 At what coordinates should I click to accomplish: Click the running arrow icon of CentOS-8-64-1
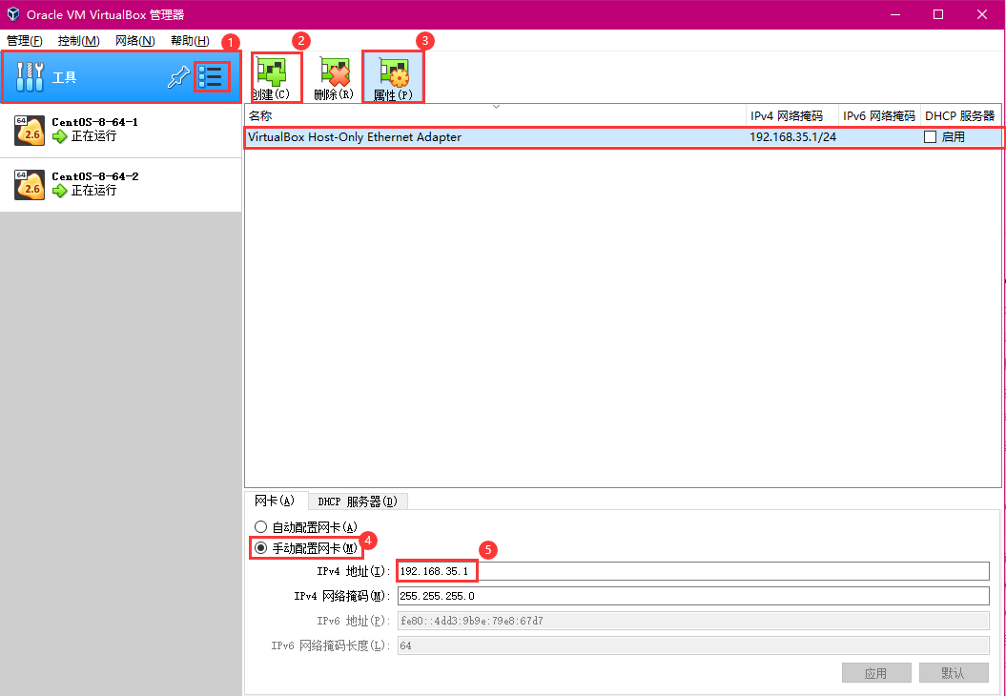(60, 136)
